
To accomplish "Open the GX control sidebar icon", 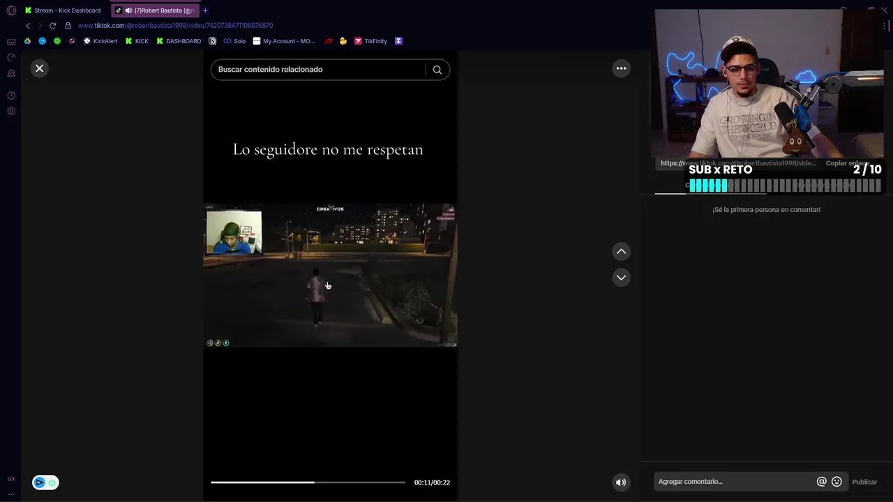I will [11, 58].
